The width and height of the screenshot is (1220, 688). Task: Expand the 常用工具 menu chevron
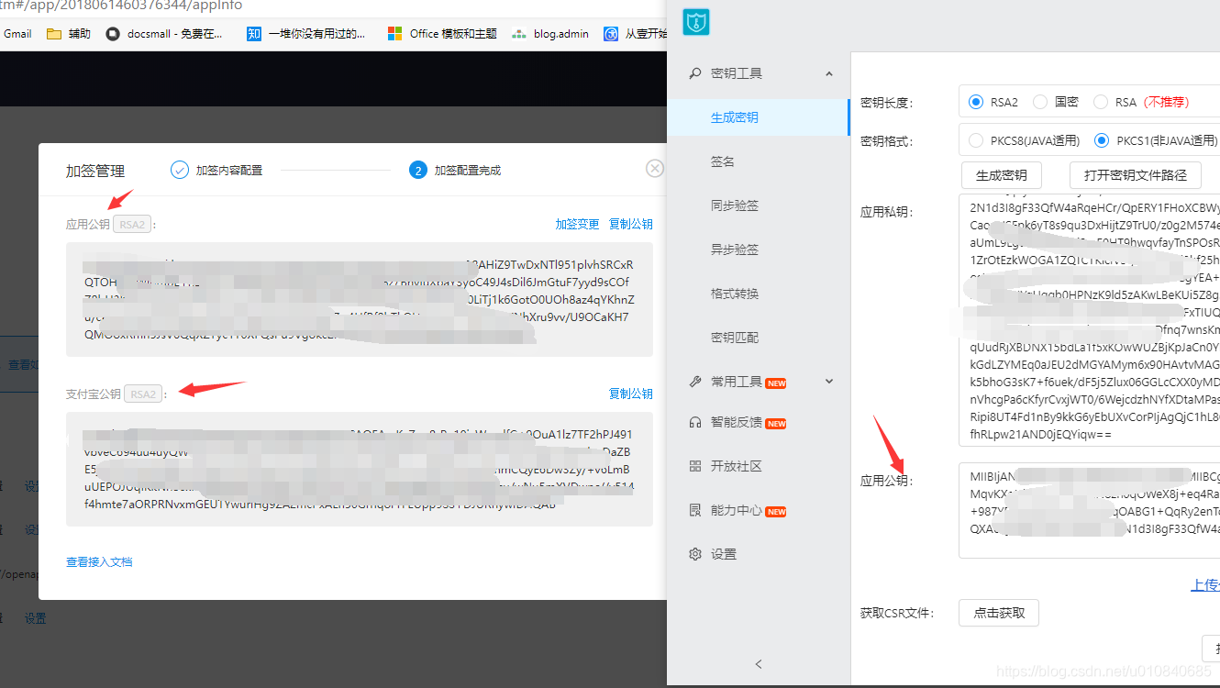pyautogui.click(x=829, y=382)
